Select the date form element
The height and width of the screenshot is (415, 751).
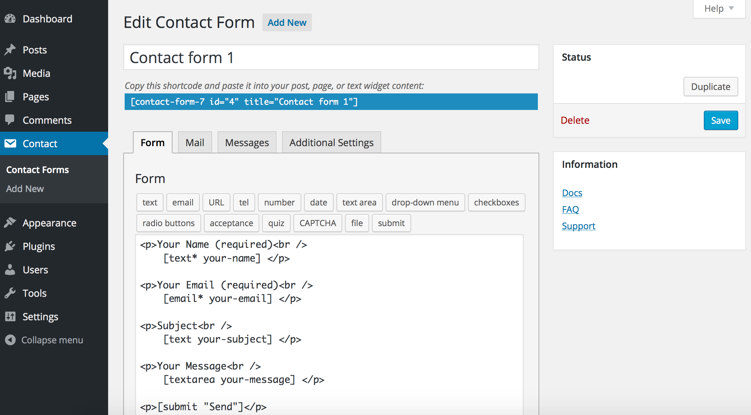(x=318, y=202)
